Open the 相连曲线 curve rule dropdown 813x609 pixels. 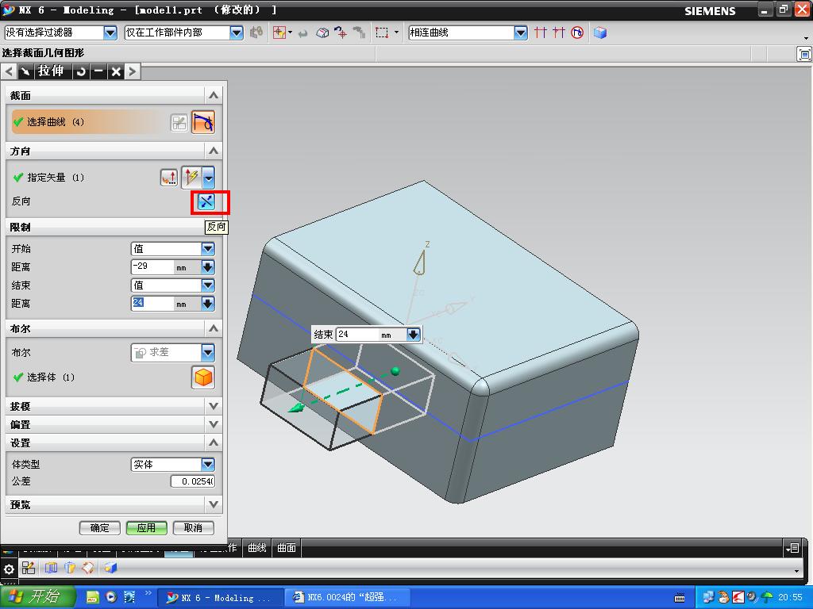(x=521, y=33)
